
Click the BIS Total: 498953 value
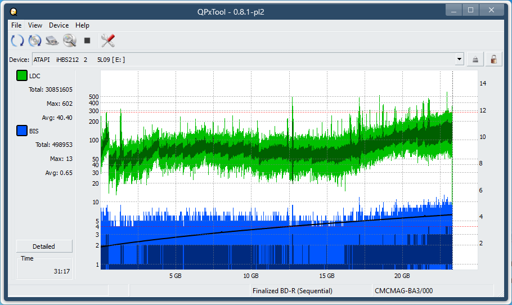point(54,145)
